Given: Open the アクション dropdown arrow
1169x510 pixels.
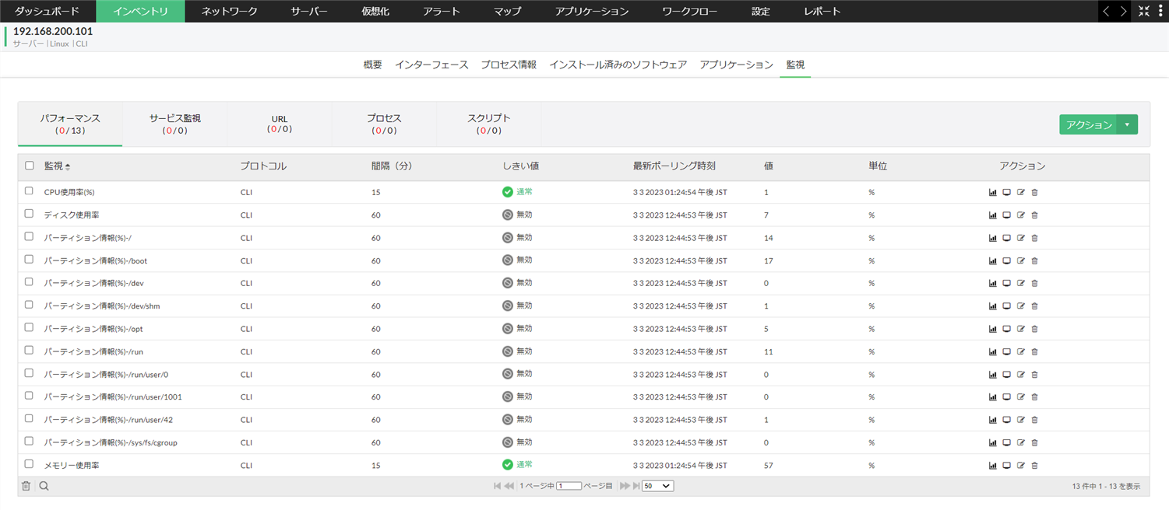Looking at the screenshot, I should point(1128,124).
